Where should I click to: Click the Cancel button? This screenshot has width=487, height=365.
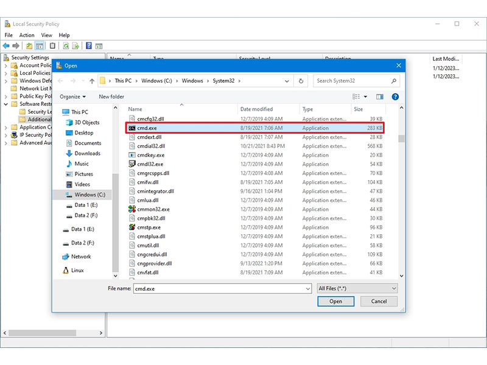pos(379,301)
